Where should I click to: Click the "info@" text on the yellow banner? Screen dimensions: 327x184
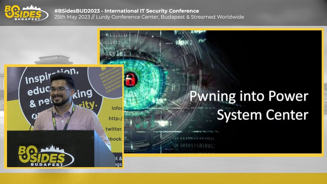coord(117,108)
